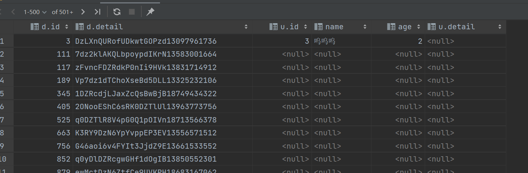Select cell Vp7dz1dTChoXseBd5DLL13325232106
Screen dimensions: 528x173
pos(163,81)
